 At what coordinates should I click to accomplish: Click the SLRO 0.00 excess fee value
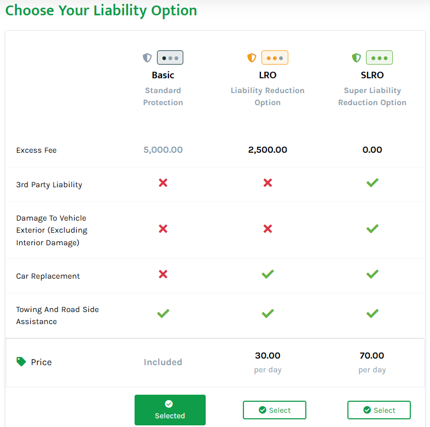(x=372, y=150)
